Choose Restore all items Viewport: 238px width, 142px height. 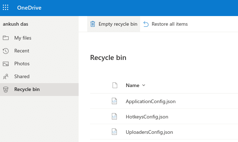click(x=170, y=24)
